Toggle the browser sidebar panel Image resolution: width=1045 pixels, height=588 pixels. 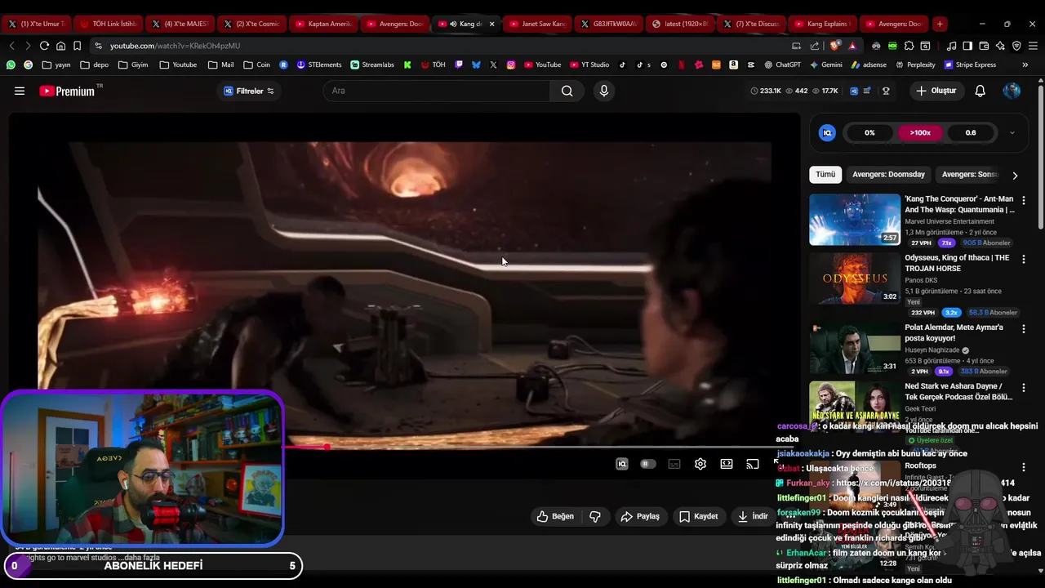click(x=967, y=46)
